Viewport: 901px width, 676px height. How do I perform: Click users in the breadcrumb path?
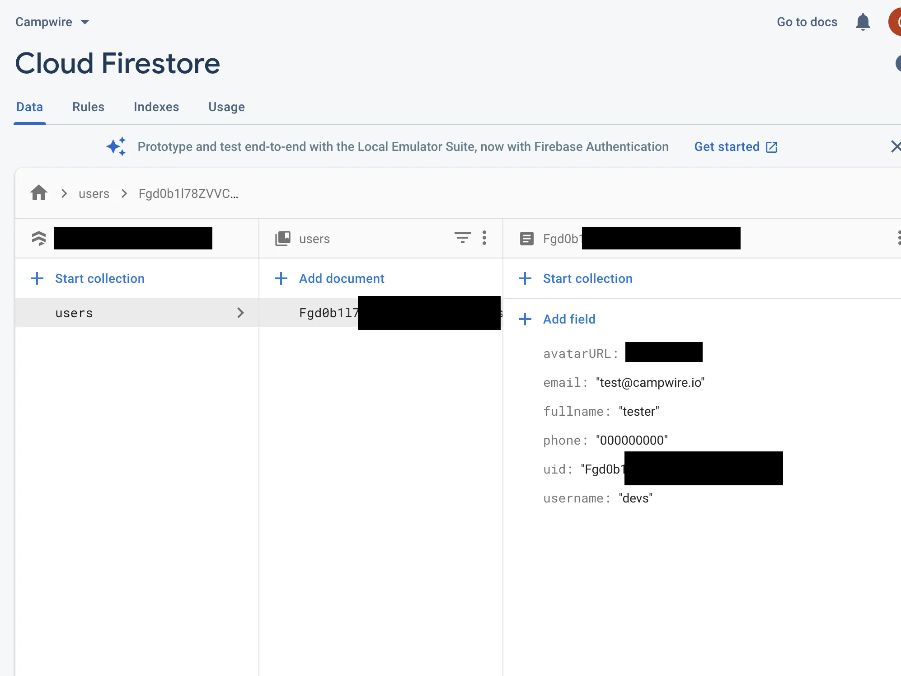pos(94,193)
